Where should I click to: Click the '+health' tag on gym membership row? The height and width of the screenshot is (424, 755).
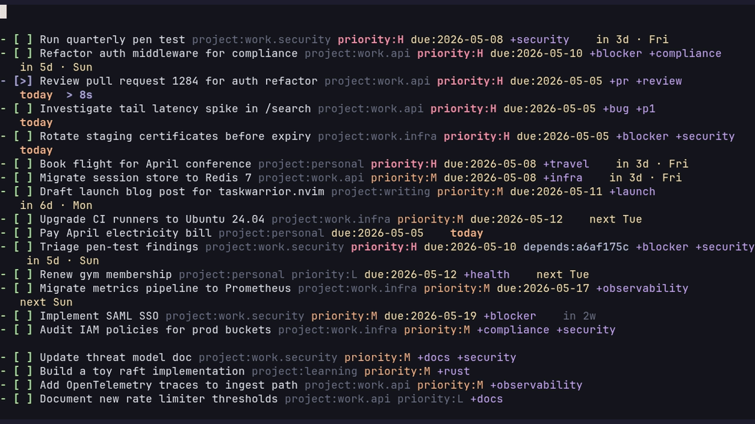(x=487, y=274)
